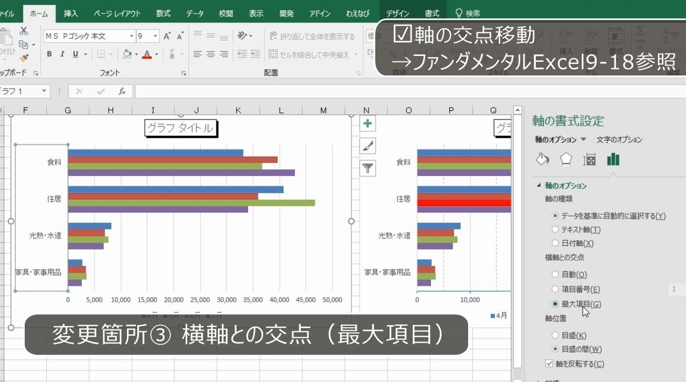
Task: Open Font group dialog launcher
Action: 184,73
